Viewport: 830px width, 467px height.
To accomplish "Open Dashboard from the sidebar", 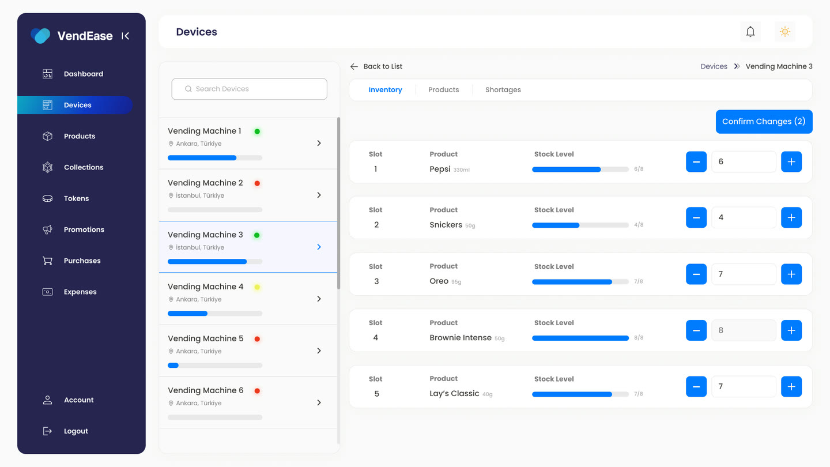I will coord(75,74).
